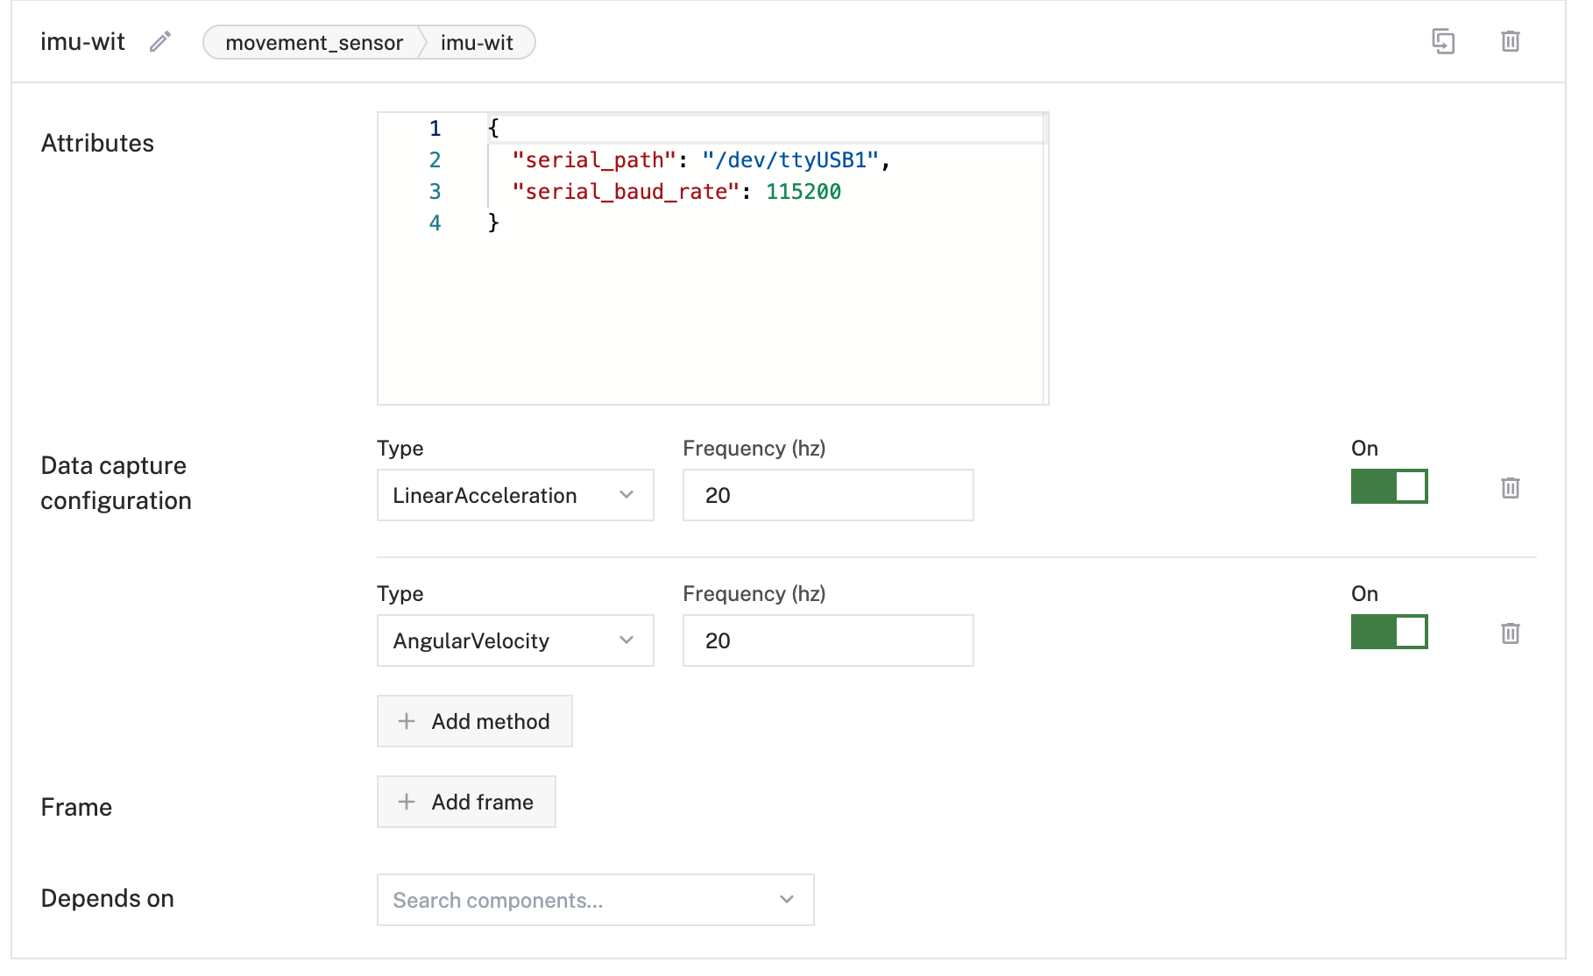Click the serial_baud_rate line in attributes editor
Screen dimensions: 1593x976
coord(676,192)
